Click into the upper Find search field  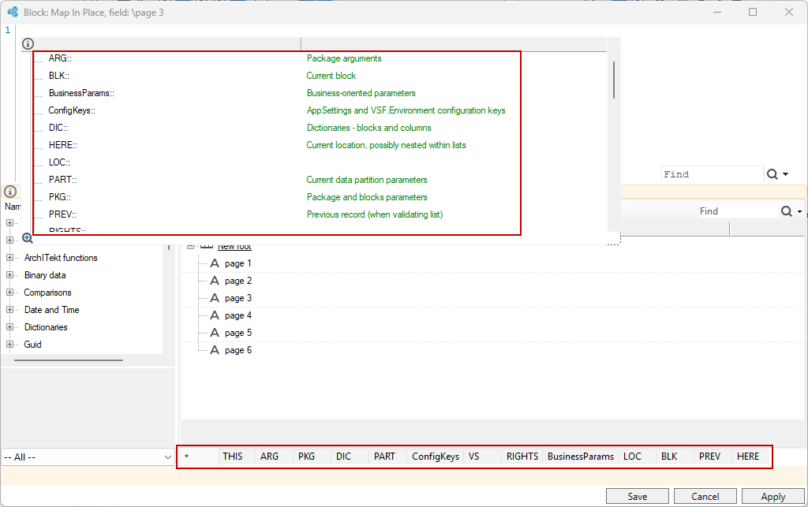pos(713,174)
